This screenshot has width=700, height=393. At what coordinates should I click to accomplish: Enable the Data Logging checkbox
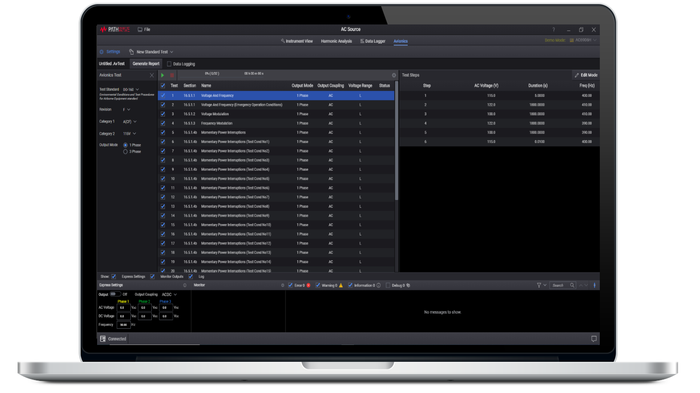click(169, 64)
